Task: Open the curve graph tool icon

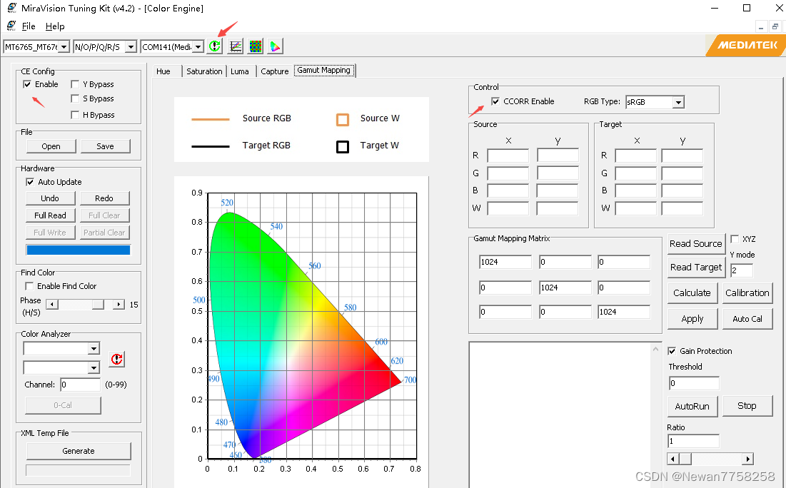Action: [x=235, y=46]
